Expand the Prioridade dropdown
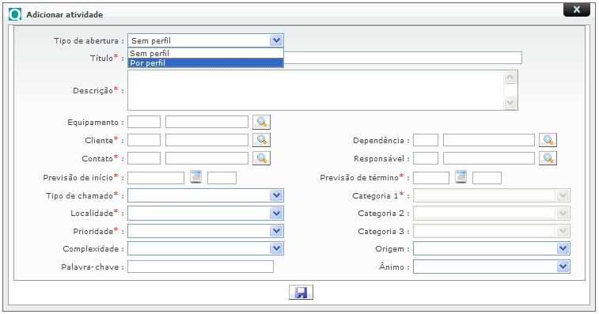Viewport: 599px width, 314px height. 206,231
